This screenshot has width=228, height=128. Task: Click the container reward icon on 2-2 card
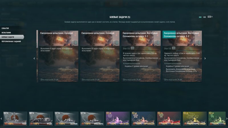(198, 43)
